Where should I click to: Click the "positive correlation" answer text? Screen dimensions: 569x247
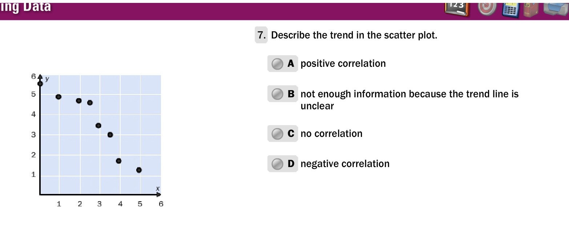(343, 64)
